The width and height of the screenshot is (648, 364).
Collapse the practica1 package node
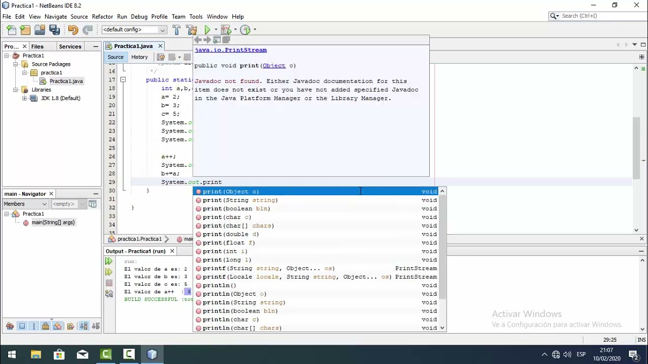click(24, 73)
